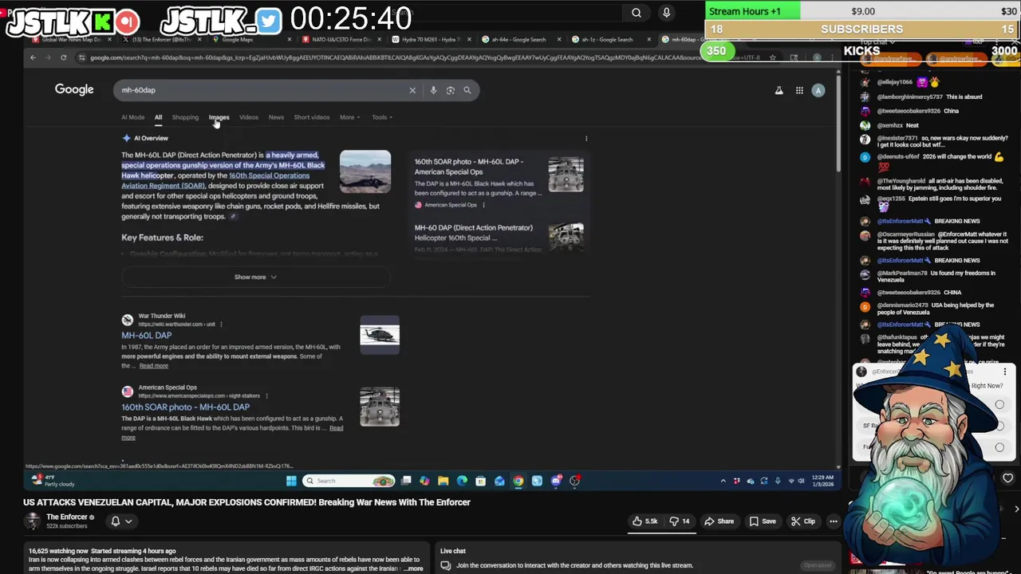Open the Google apps grid
Screen dimensions: 1021x574
pos(799,90)
